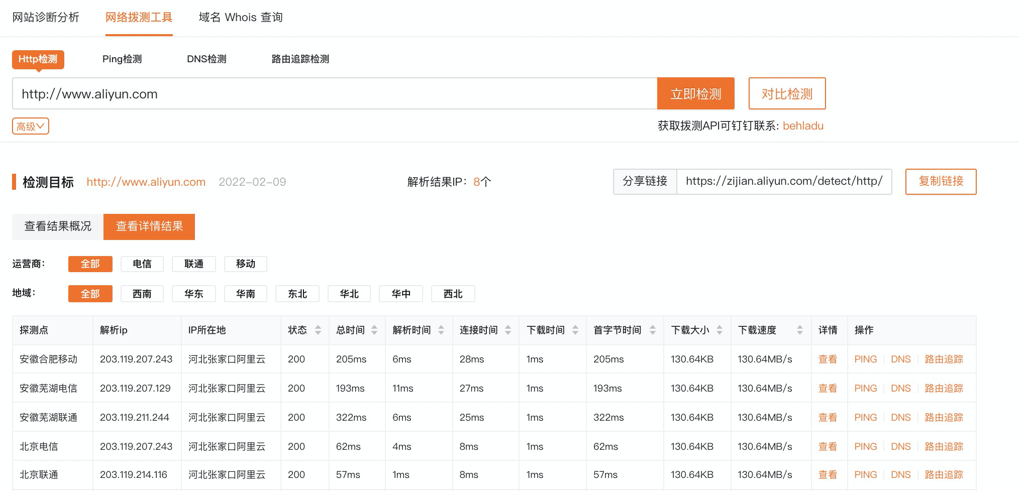Image resolution: width=1019 pixels, height=491 pixels.
Task: Sort table by 解析时间 column
Action: 441,330
